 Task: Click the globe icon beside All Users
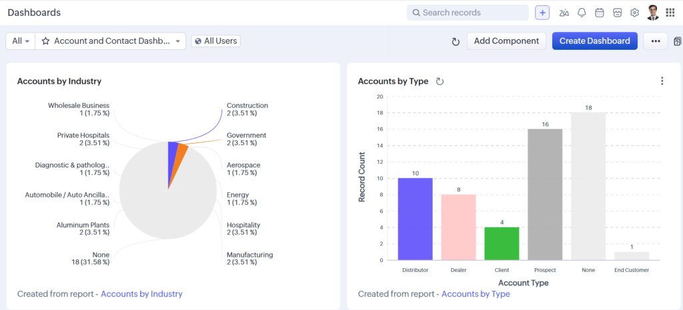click(x=198, y=41)
